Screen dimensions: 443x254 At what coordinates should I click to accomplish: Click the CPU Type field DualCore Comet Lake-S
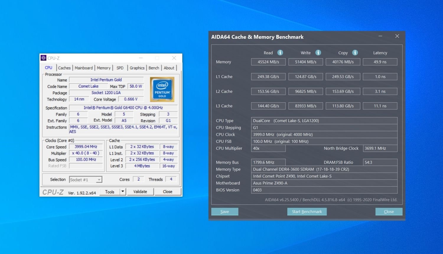coord(324,121)
